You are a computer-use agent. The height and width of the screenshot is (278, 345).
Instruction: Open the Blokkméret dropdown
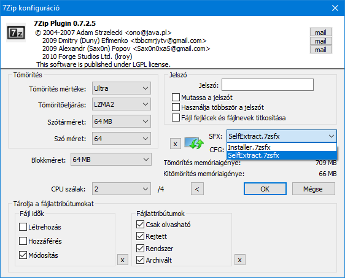[x=111, y=159]
